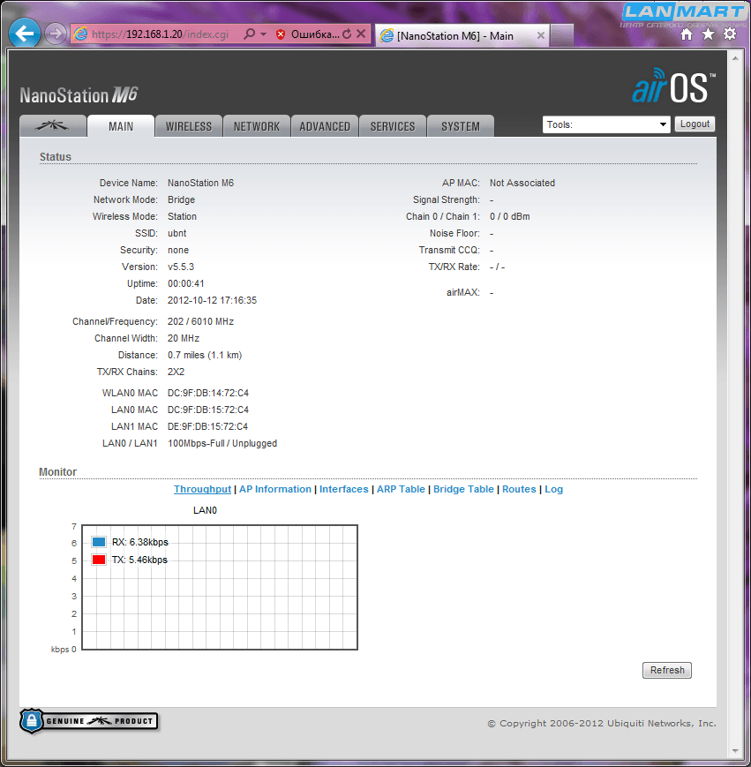Click the Logout button
The width and height of the screenshot is (751, 767).
coord(695,124)
